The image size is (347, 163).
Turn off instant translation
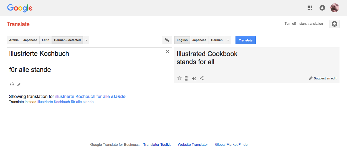click(x=304, y=24)
